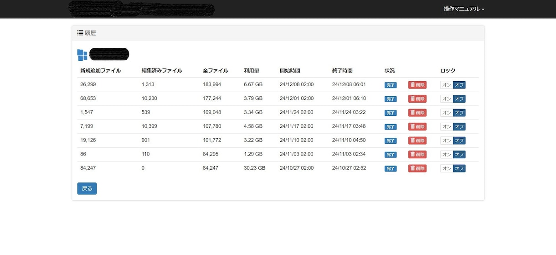Image resolution: width=556 pixels, height=255 pixels.
Task: Click the 10,230 edited files cell
Action: pos(149,98)
